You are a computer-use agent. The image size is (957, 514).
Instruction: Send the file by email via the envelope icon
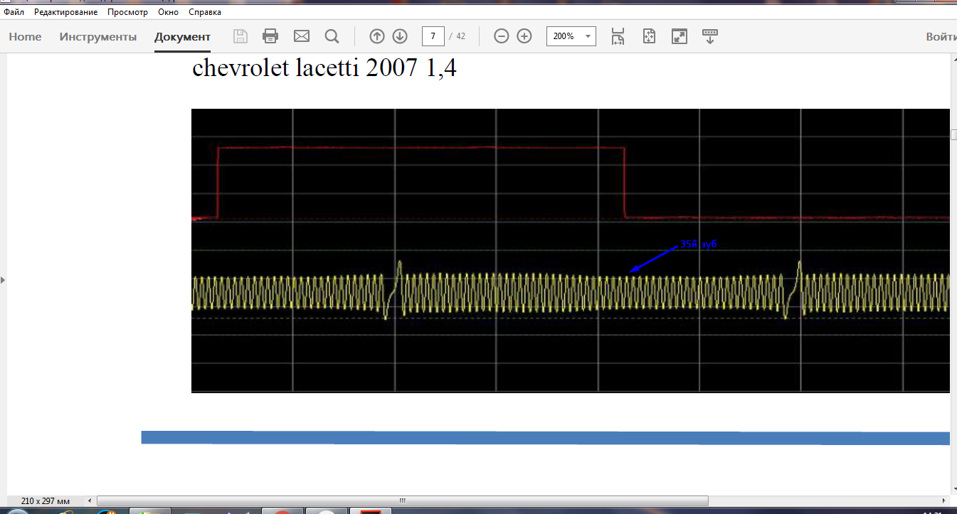[x=302, y=36]
